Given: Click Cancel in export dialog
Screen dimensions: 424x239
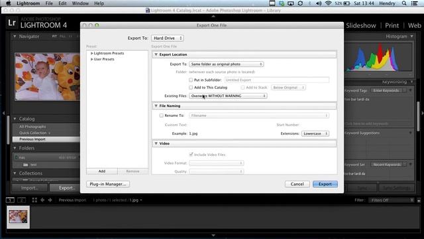Looking at the screenshot, I should (297, 184).
